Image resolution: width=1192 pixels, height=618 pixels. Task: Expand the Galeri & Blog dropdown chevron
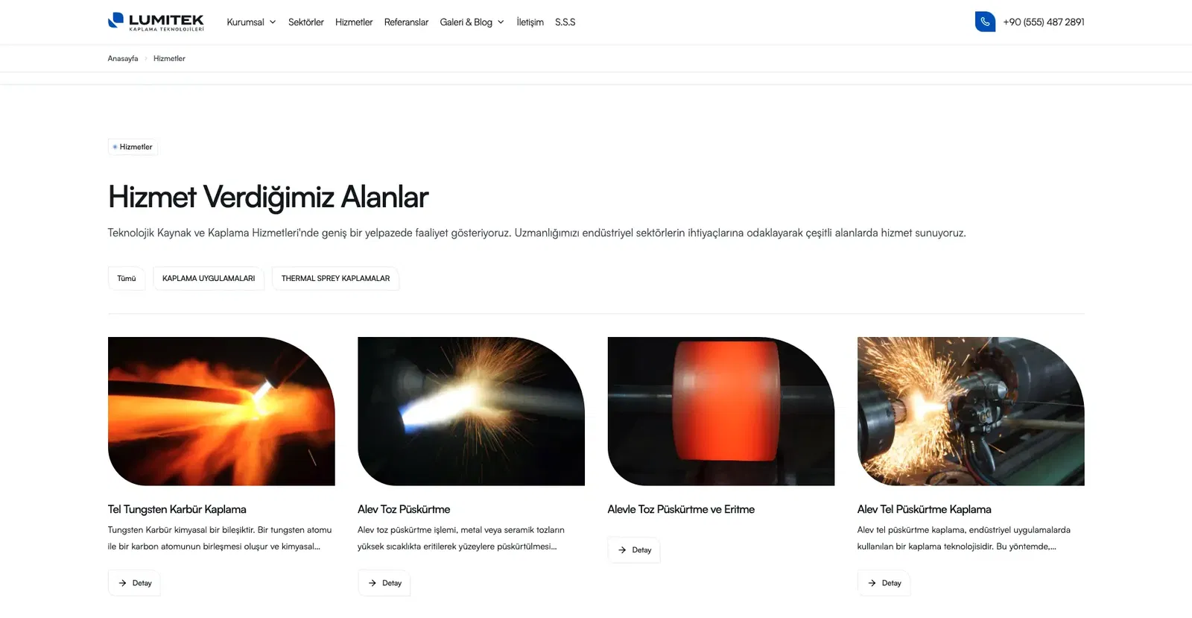click(x=501, y=22)
